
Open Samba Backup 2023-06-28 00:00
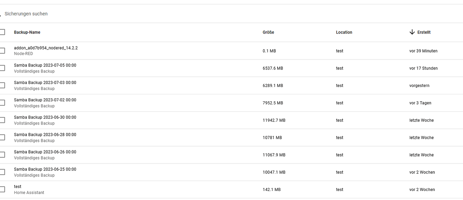(x=45, y=135)
